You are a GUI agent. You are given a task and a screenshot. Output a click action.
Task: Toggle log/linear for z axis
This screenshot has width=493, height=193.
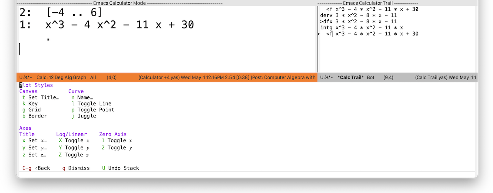74,155
